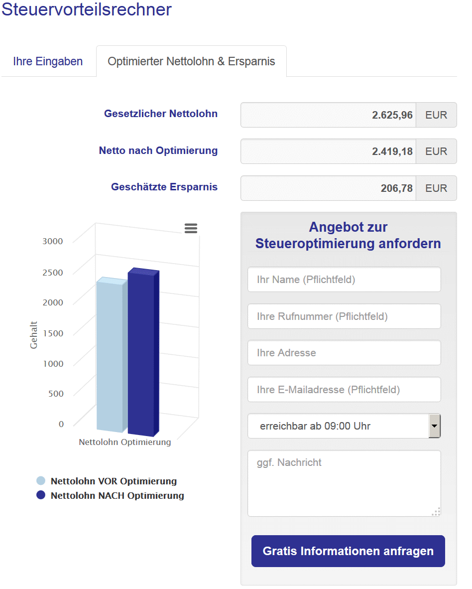The image size is (472, 589).
Task: Focus the Ihre Rufnummer input field
Action: coord(344,316)
